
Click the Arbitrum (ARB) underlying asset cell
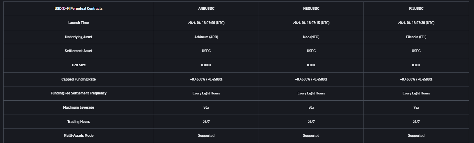(x=206, y=37)
